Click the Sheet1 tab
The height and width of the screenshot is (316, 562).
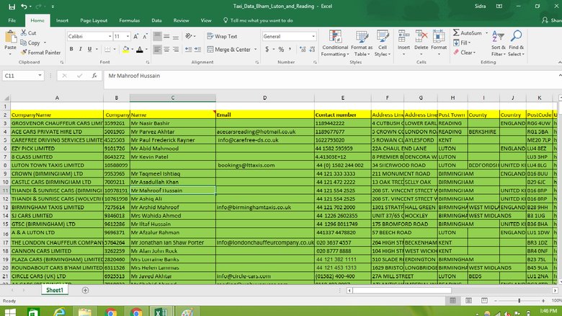(55, 290)
